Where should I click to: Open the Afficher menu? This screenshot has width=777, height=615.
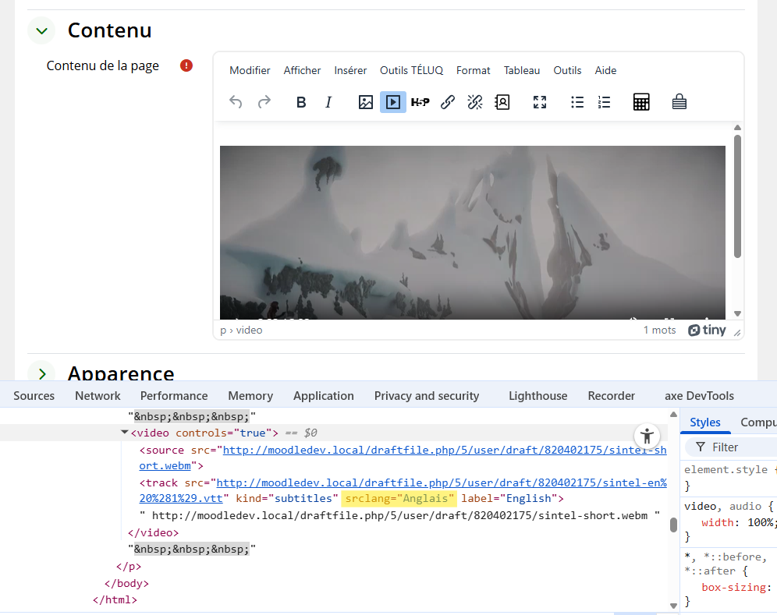[x=302, y=70]
